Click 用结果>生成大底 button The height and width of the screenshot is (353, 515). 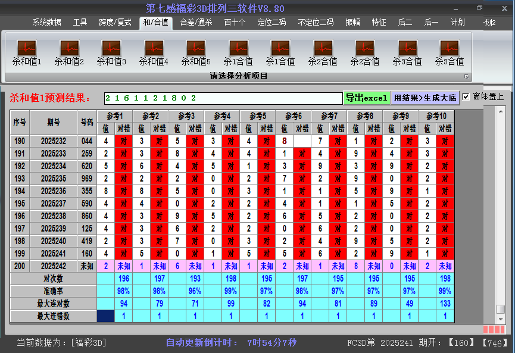[425, 98]
